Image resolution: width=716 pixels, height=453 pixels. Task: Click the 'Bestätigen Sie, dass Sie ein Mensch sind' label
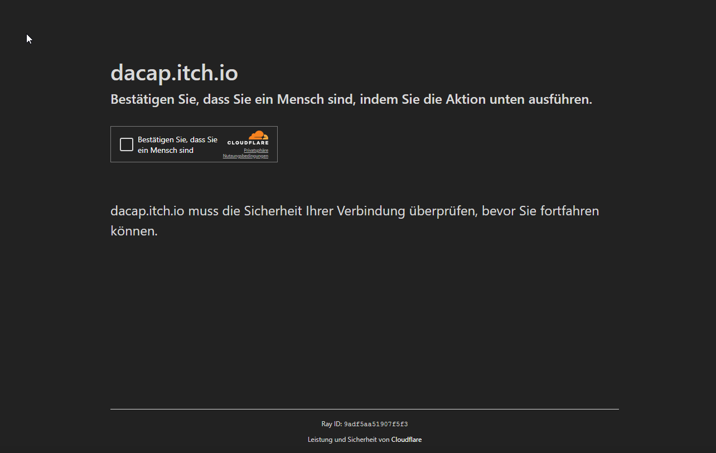pyautogui.click(x=177, y=145)
